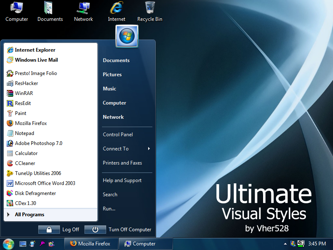This screenshot has width=333, height=250.
Task: Click the colorful system tray icon
Action: tap(293, 244)
